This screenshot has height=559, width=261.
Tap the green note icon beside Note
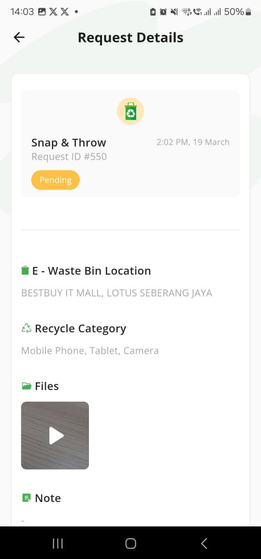[27, 498]
